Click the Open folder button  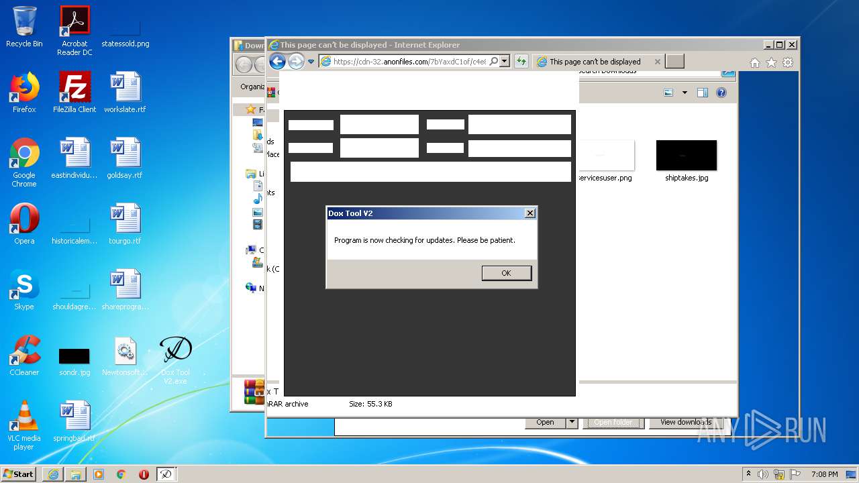tap(613, 423)
